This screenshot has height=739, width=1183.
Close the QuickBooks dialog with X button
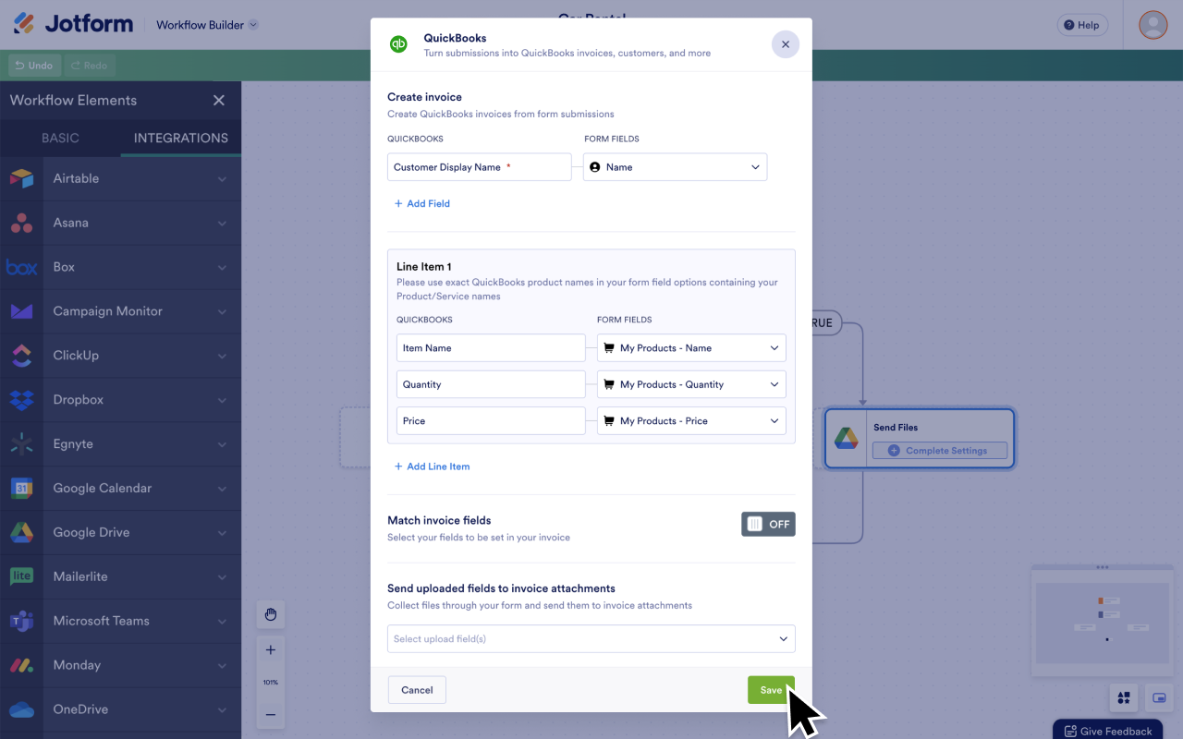(x=786, y=44)
